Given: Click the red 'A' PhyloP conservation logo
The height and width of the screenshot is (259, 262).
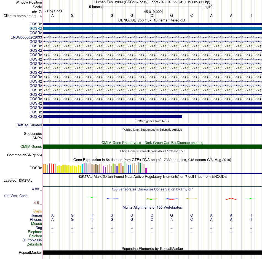Looking at the screenshot, I should pos(231,199).
